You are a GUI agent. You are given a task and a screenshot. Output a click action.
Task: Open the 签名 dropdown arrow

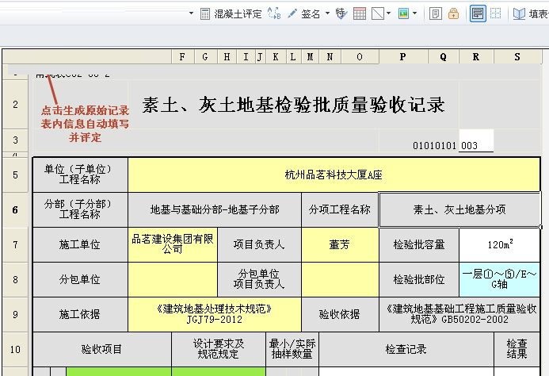pos(328,13)
